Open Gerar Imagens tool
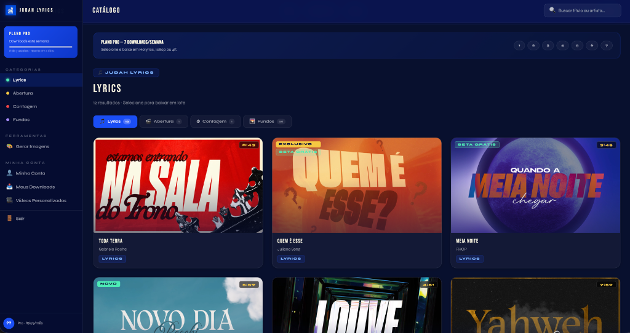This screenshot has height=333, width=630. (41, 146)
